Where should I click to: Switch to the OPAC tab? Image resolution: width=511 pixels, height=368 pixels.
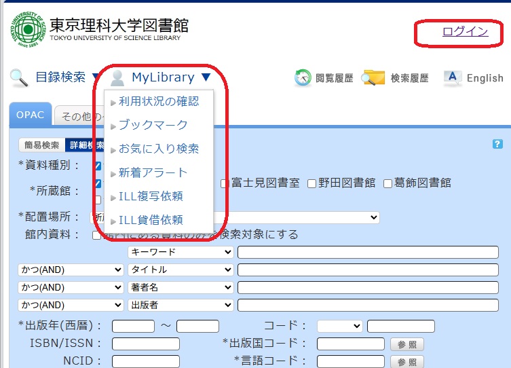pyautogui.click(x=29, y=115)
